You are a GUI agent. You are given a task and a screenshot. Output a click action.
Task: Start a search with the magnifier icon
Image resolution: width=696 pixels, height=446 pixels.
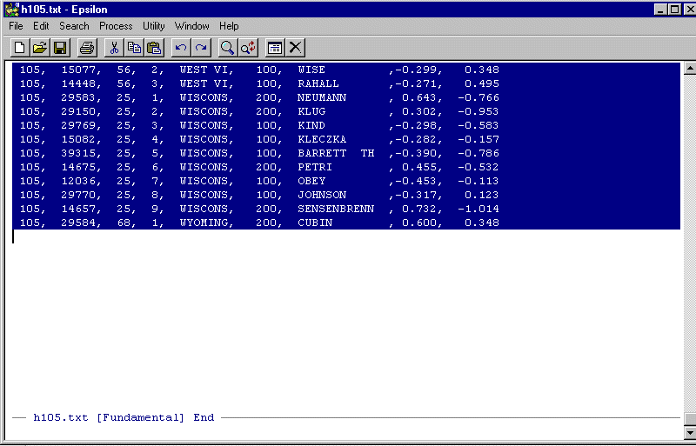click(x=228, y=48)
